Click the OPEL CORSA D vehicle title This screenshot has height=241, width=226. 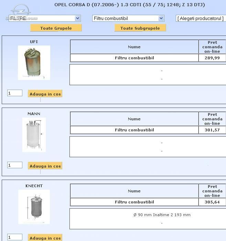point(130,5)
